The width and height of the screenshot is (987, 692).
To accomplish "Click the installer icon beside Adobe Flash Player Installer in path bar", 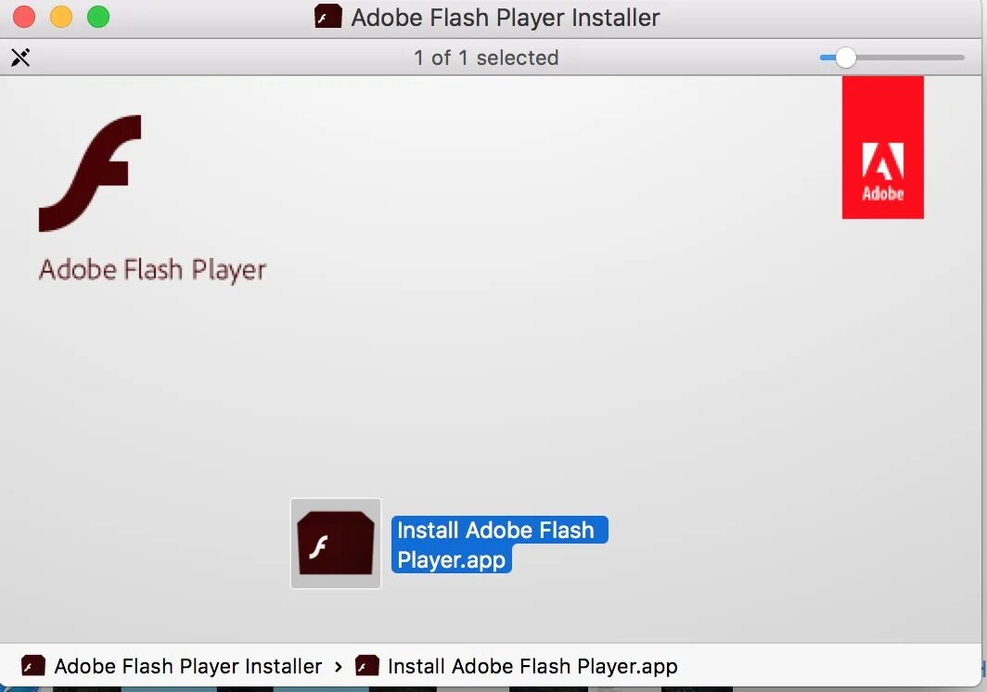I will [32, 665].
